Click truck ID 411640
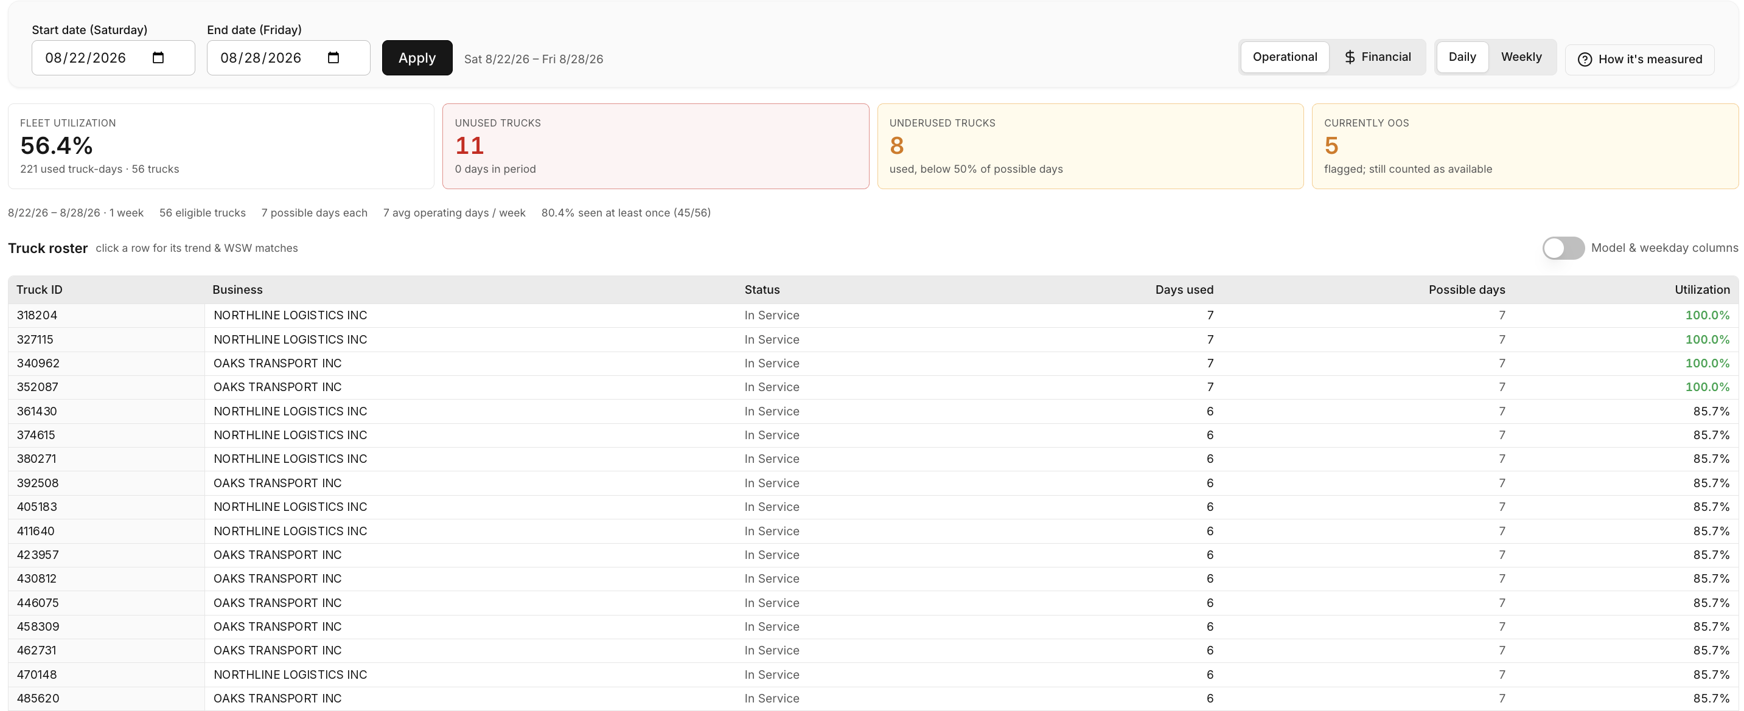The image size is (1744, 711). 35,531
